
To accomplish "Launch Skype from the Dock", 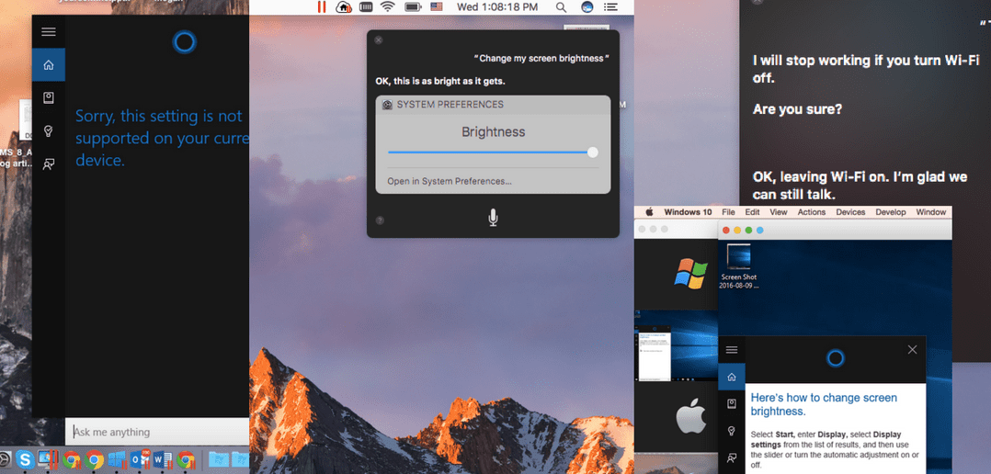I will [x=23, y=459].
